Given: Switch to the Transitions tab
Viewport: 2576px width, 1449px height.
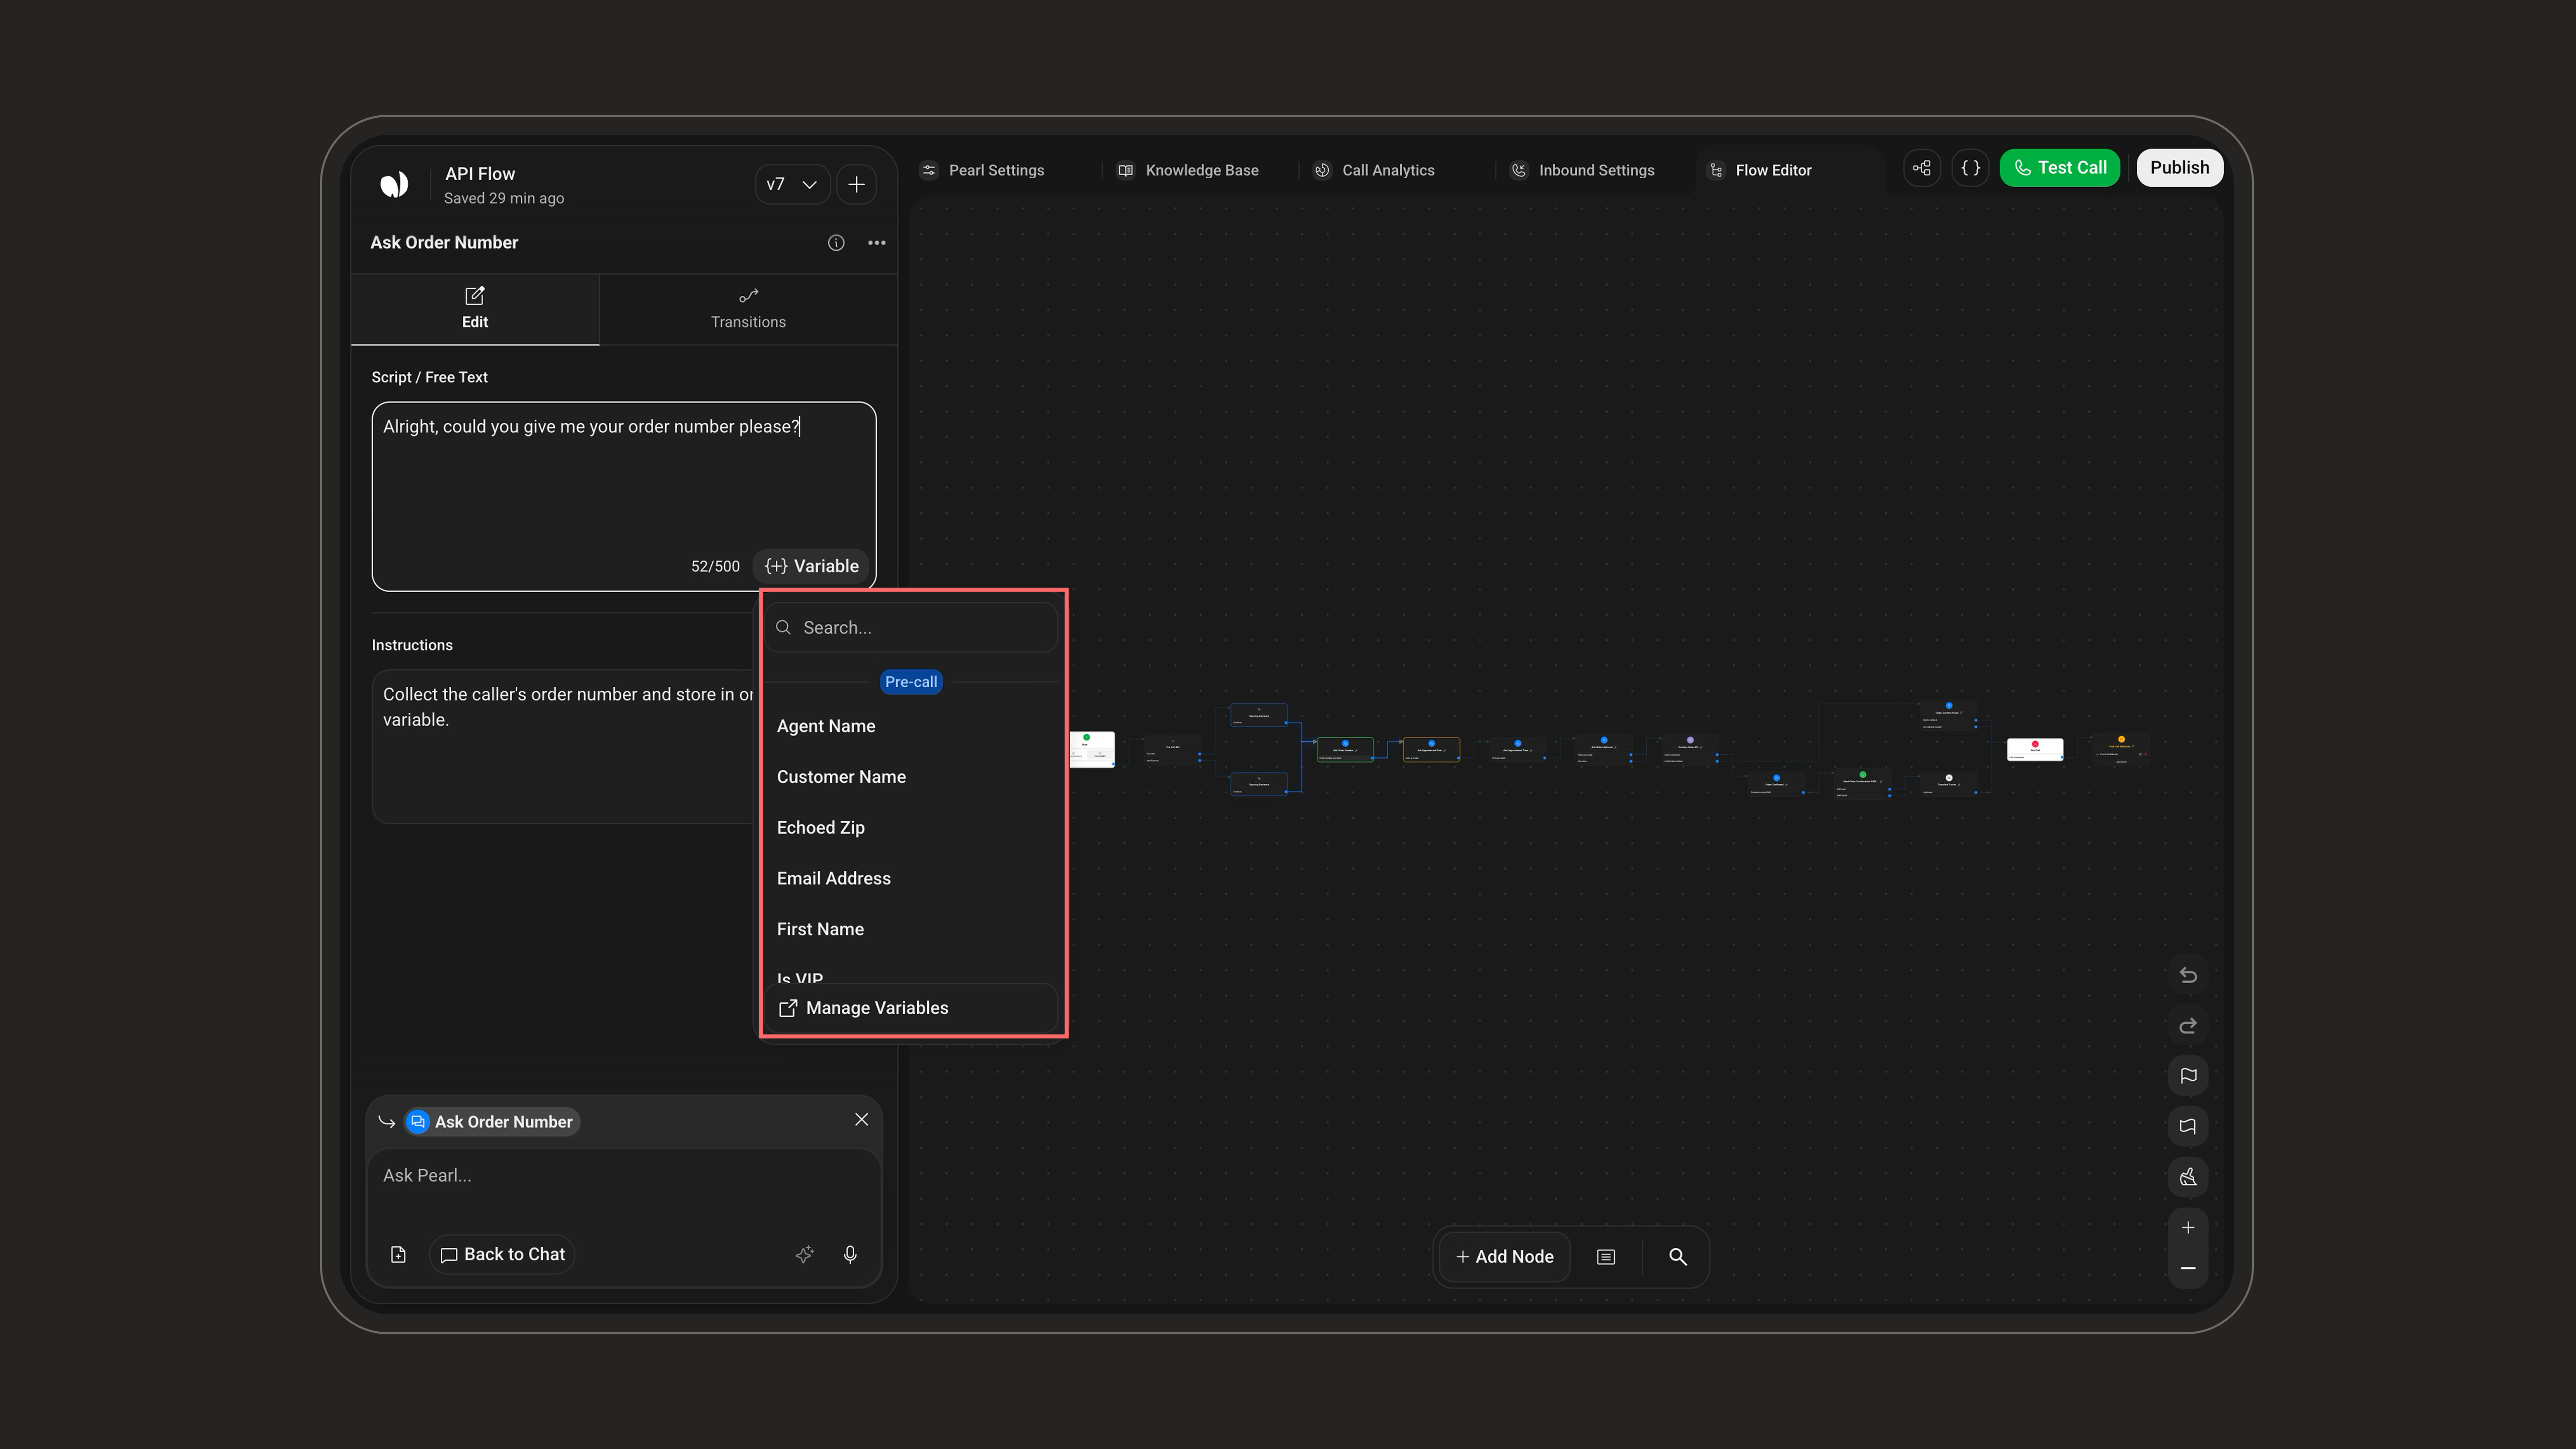Looking at the screenshot, I should coord(748,309).
